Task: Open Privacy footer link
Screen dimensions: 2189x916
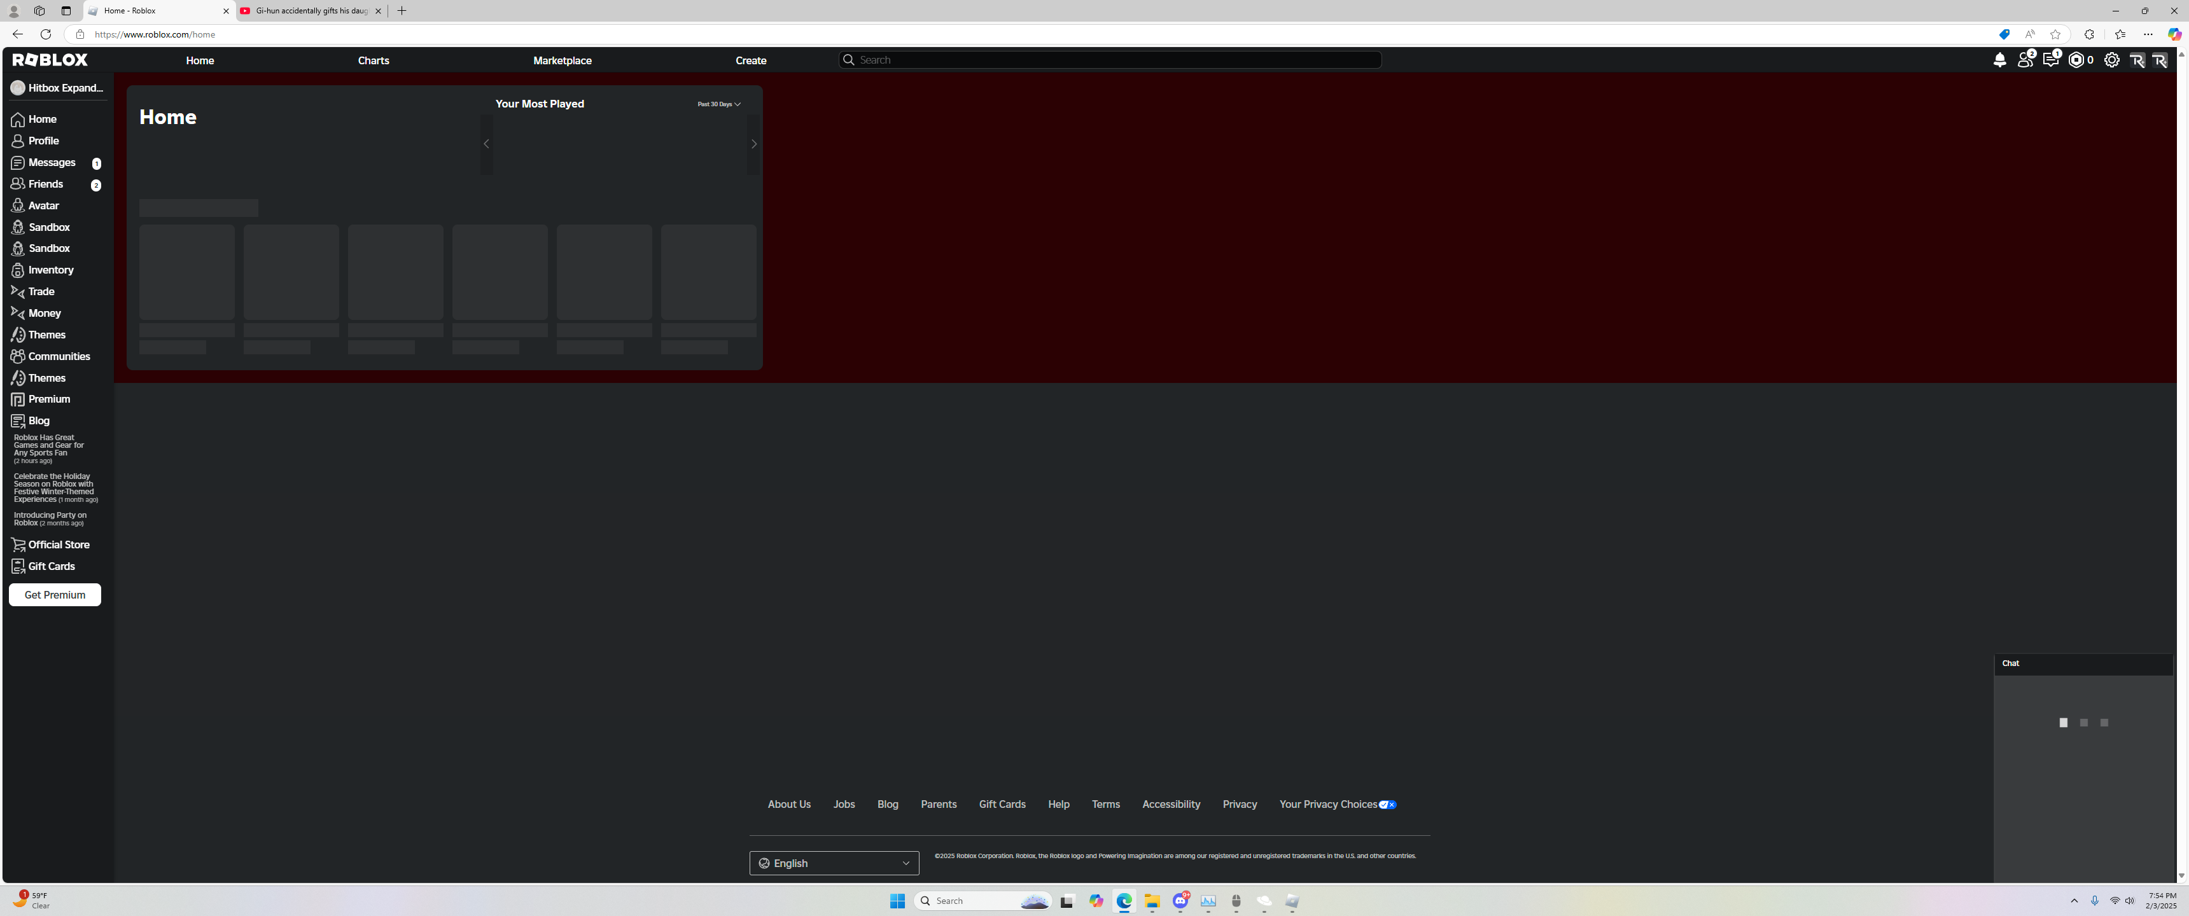Action: pyautogui.click(x=1239, y=805)
